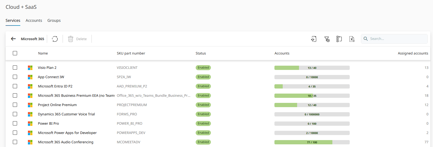Click the VISIOCLIENT SKU cell
The height and width of the screenshot is (147, 433).
click(x=127, y=68)
